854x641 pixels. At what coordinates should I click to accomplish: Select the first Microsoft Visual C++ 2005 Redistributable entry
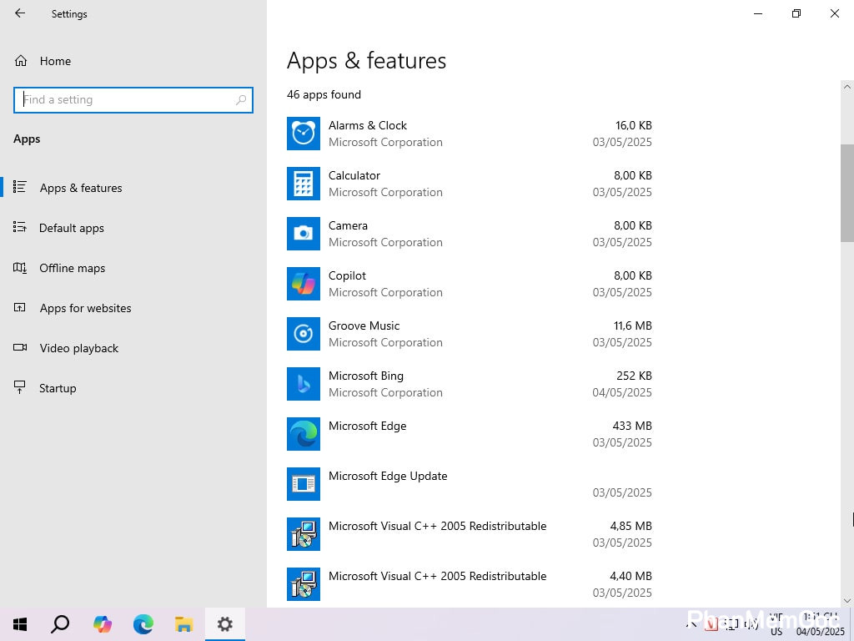click(437, 534)
